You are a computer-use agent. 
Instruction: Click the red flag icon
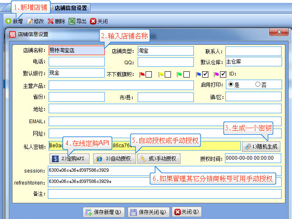coord(142,75)
